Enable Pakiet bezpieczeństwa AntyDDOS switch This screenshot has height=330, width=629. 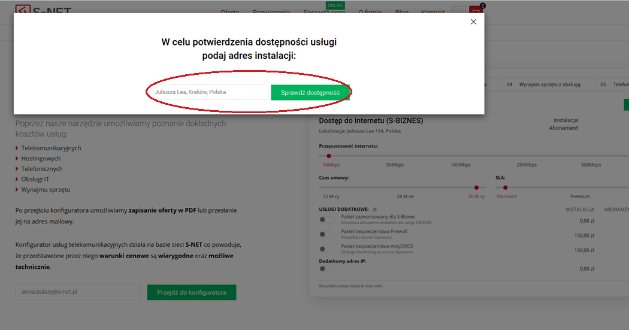(326, 249)
